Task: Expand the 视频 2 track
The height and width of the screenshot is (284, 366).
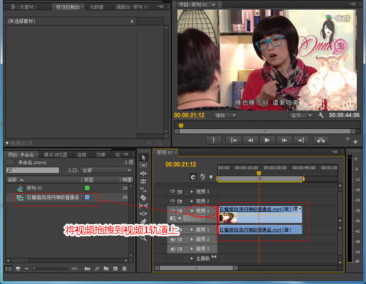Action: click(192, 202)
